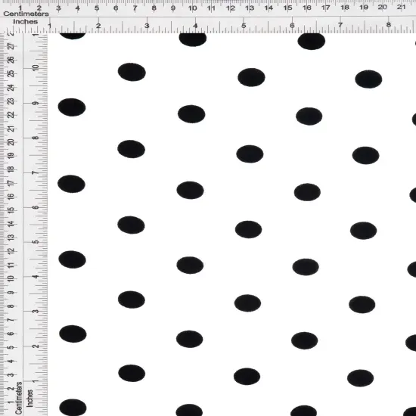Click the horizontal "Centimeters" label on the top ruler

click(x=26, y=14)
